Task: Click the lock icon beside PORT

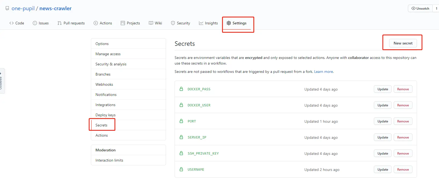Action: click(181, 121)
